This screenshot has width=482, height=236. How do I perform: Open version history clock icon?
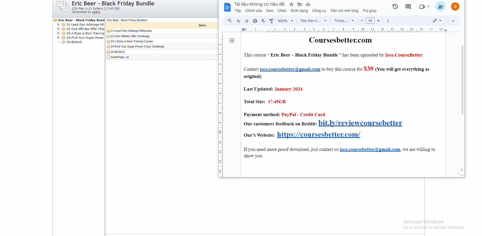coord(395,6)
